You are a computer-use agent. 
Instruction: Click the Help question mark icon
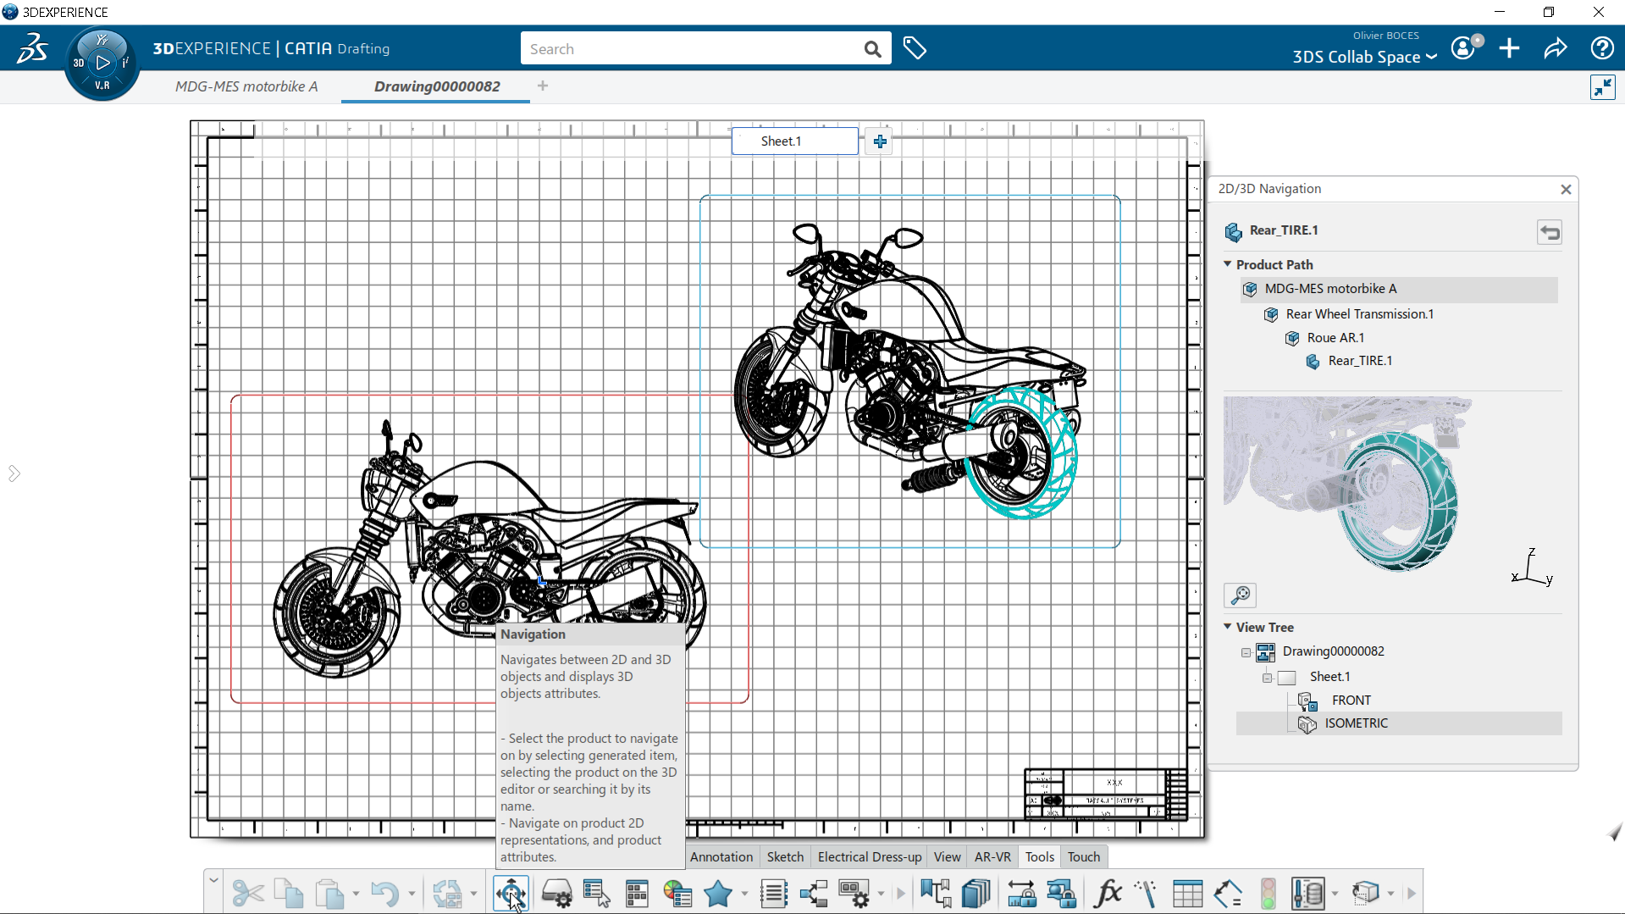coord(1602,48)
